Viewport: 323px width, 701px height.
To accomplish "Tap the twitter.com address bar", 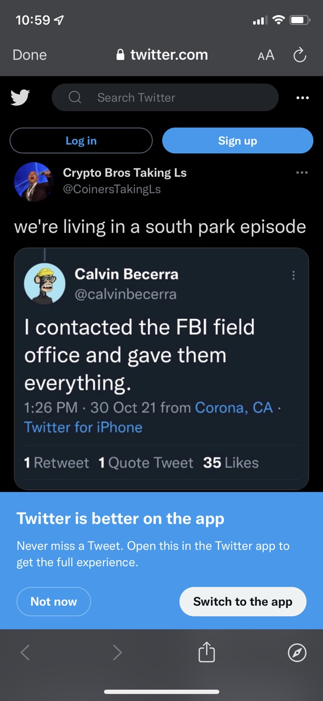I will pyautogui.click(x=162, y=55).
